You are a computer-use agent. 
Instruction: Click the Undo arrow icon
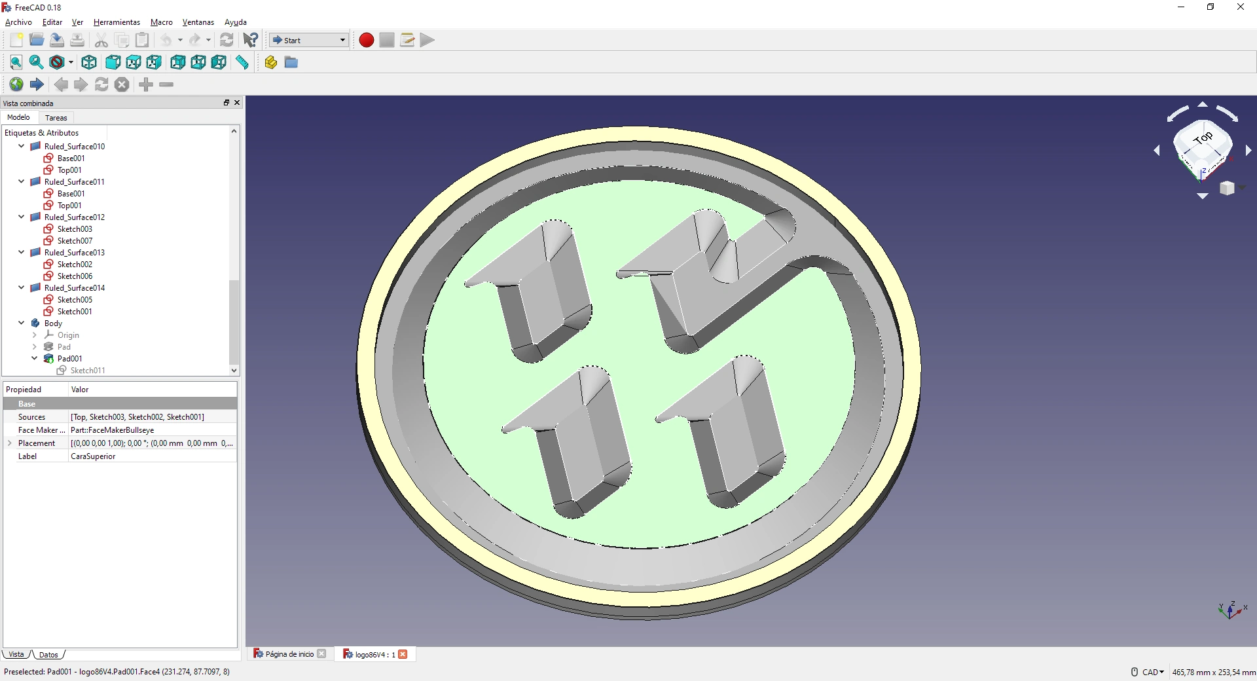pyautogui.click(x=166, y=40)
